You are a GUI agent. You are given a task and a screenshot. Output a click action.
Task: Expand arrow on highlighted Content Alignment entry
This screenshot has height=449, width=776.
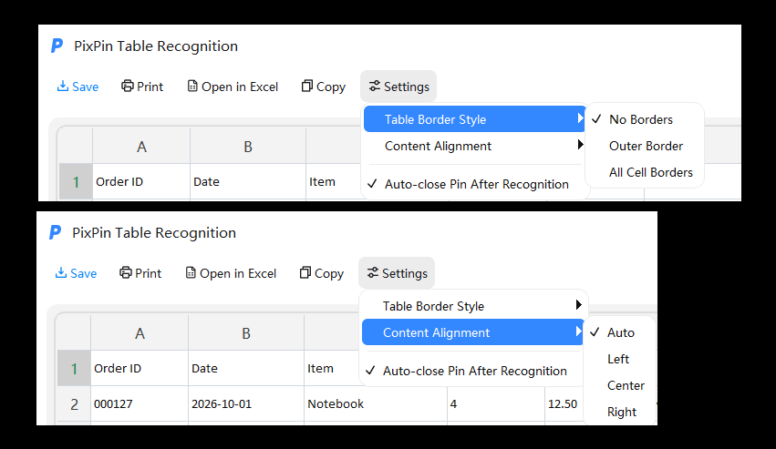[578, 332]
